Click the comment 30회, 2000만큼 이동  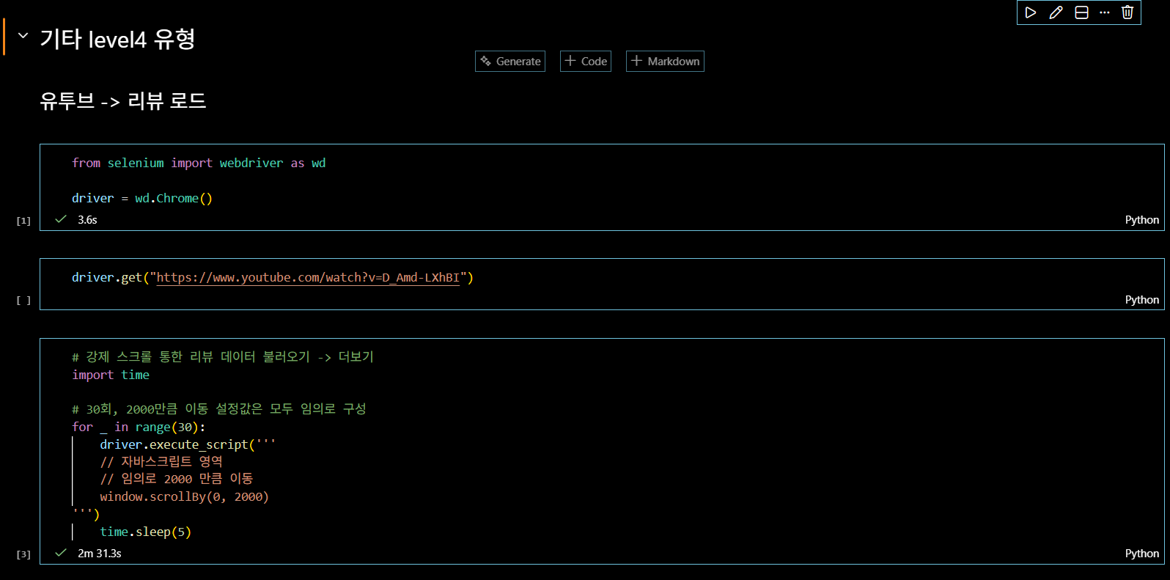219,408
